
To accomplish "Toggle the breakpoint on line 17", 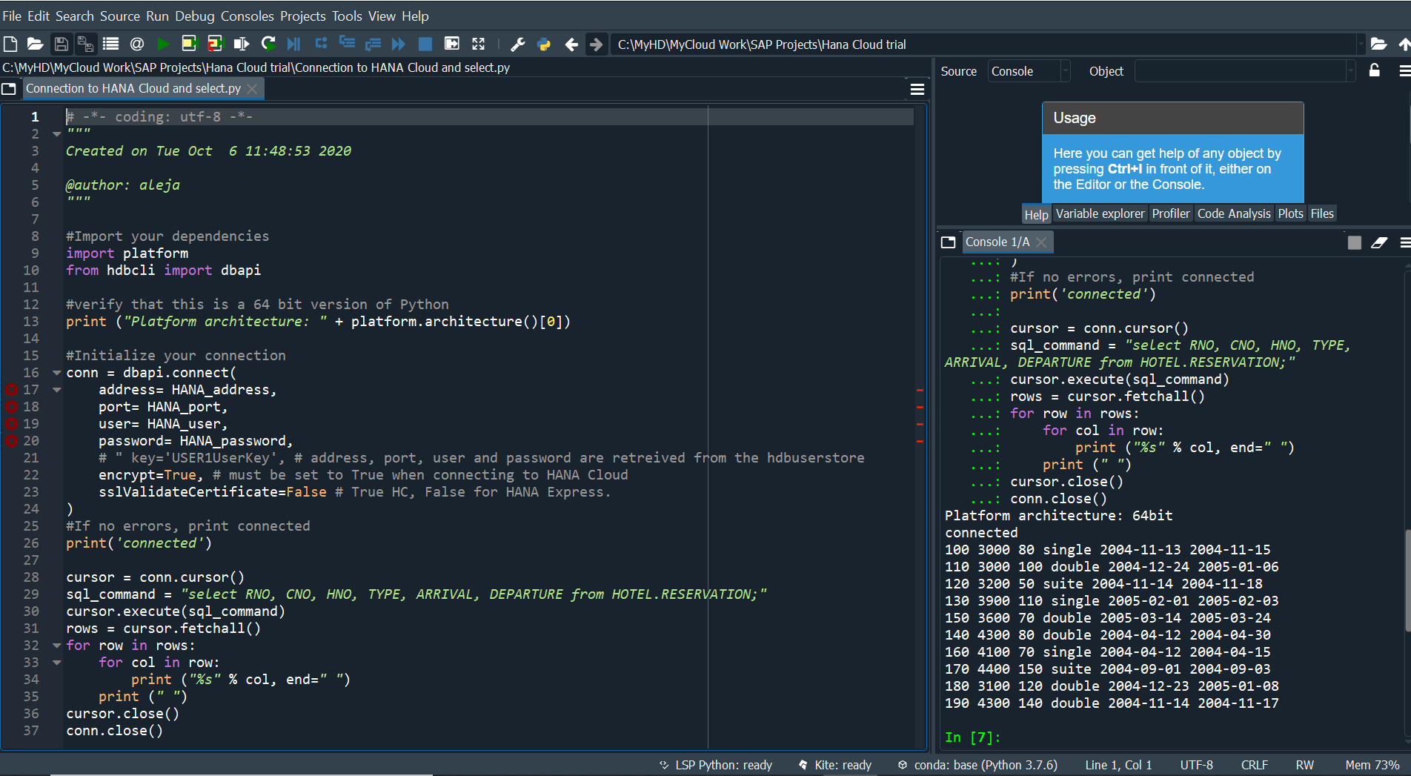I will pyautogui.click(x=11, y=390).
